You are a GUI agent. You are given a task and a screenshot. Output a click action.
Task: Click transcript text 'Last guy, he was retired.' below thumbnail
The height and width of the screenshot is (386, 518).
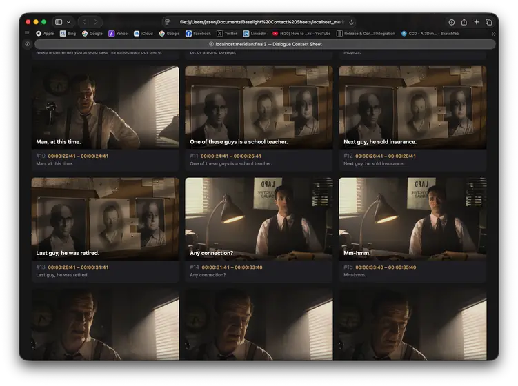(62, 275)
